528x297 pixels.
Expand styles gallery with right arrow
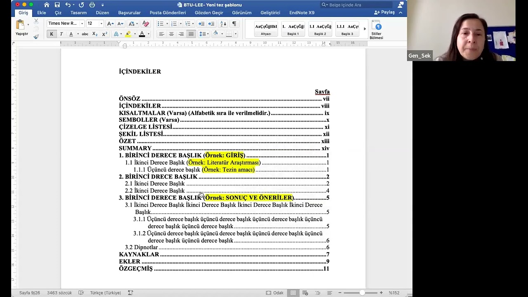[x=365, y=29]
